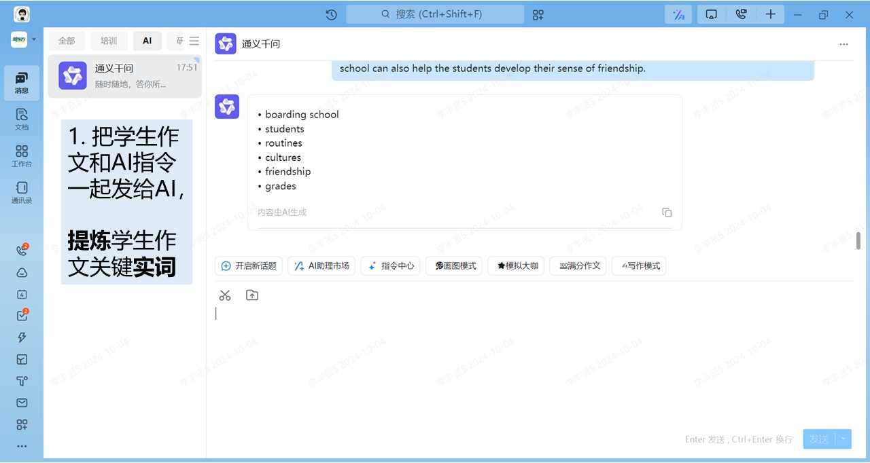Copy the AI generated reply
This screenshot has height=463, width=870.
pyautogui.click(x=667, y=212)
